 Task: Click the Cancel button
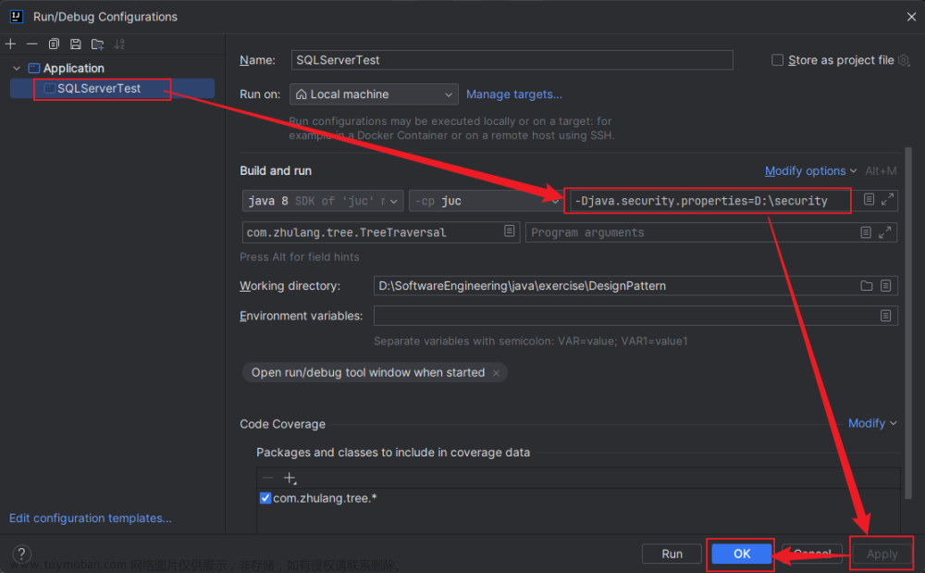pos(812,554)
